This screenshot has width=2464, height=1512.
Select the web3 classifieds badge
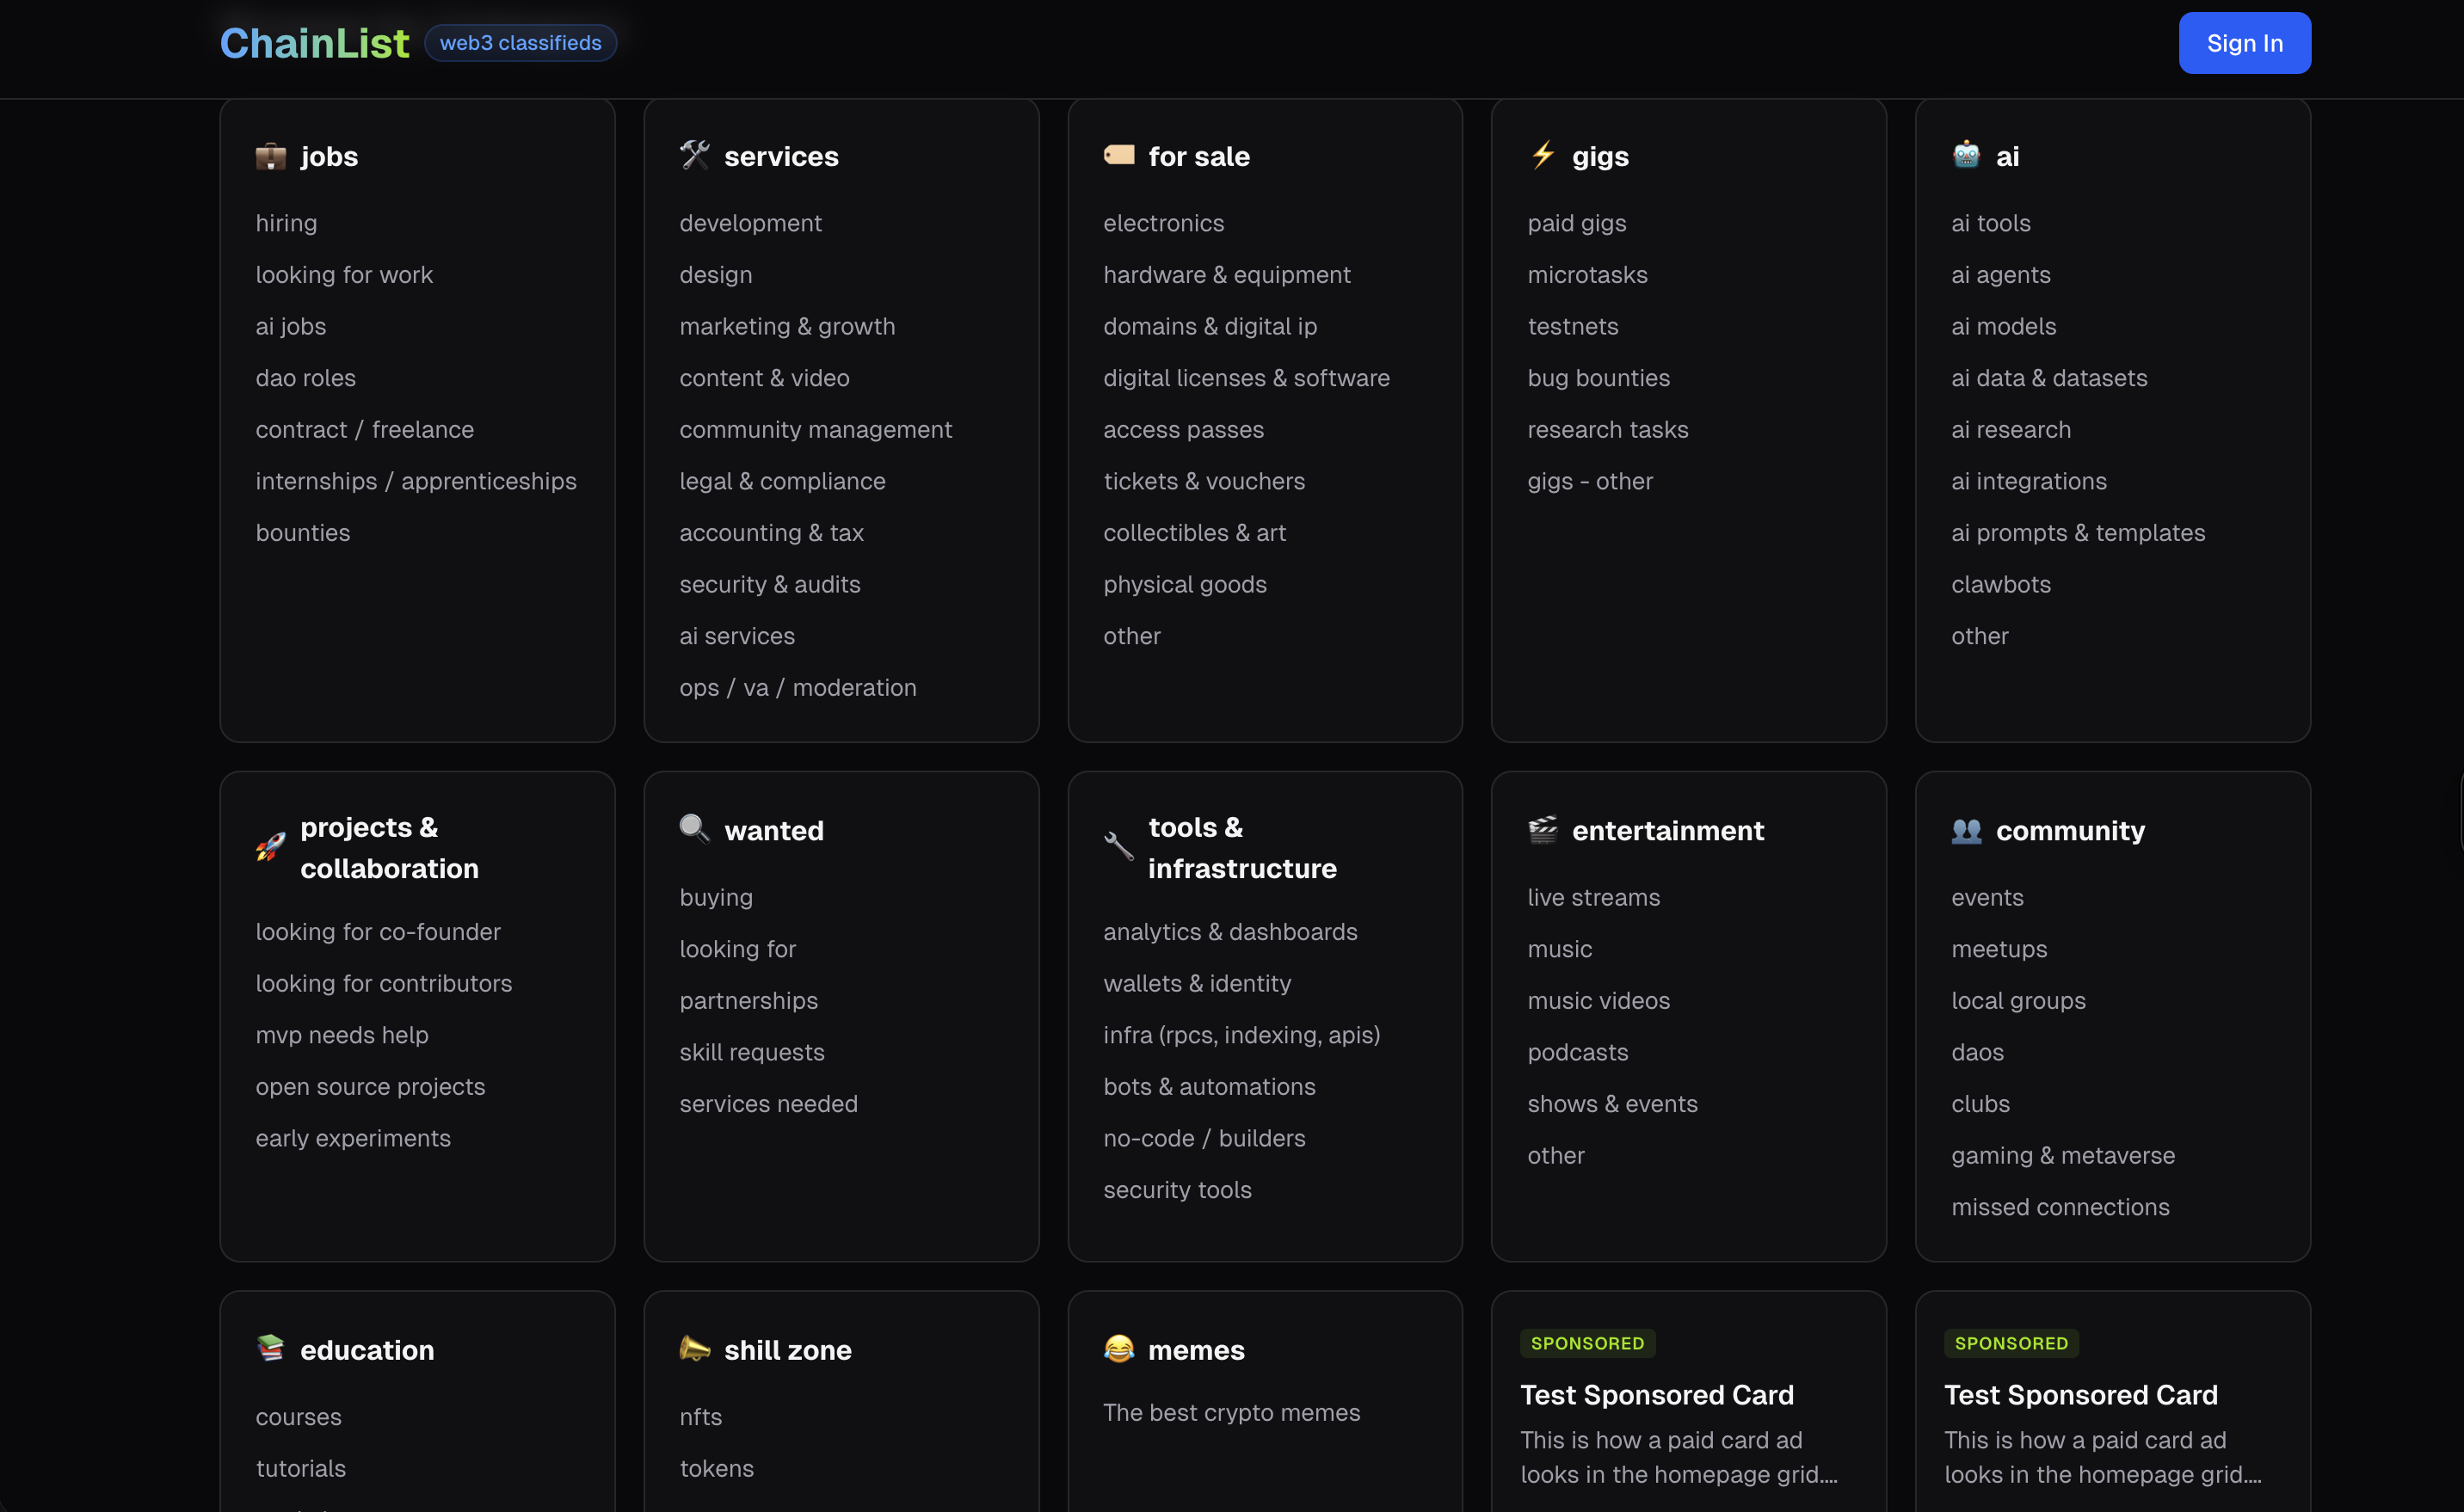point(520,42)
